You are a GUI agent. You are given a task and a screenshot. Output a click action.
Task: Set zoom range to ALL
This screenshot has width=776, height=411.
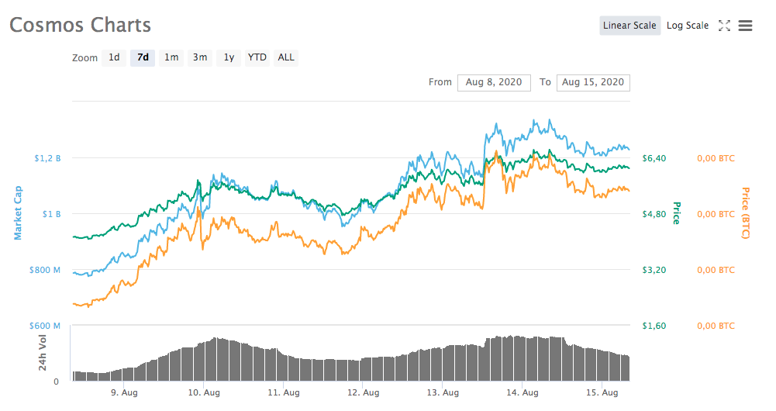click(x=286, y=57)
